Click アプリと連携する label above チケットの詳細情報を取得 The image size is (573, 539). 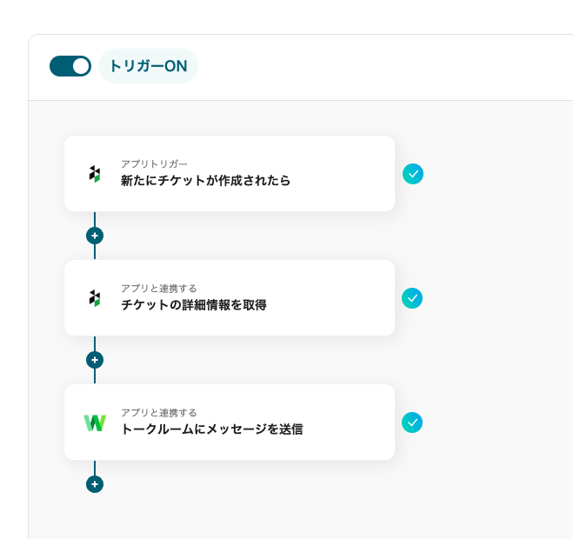coord(158,288)
